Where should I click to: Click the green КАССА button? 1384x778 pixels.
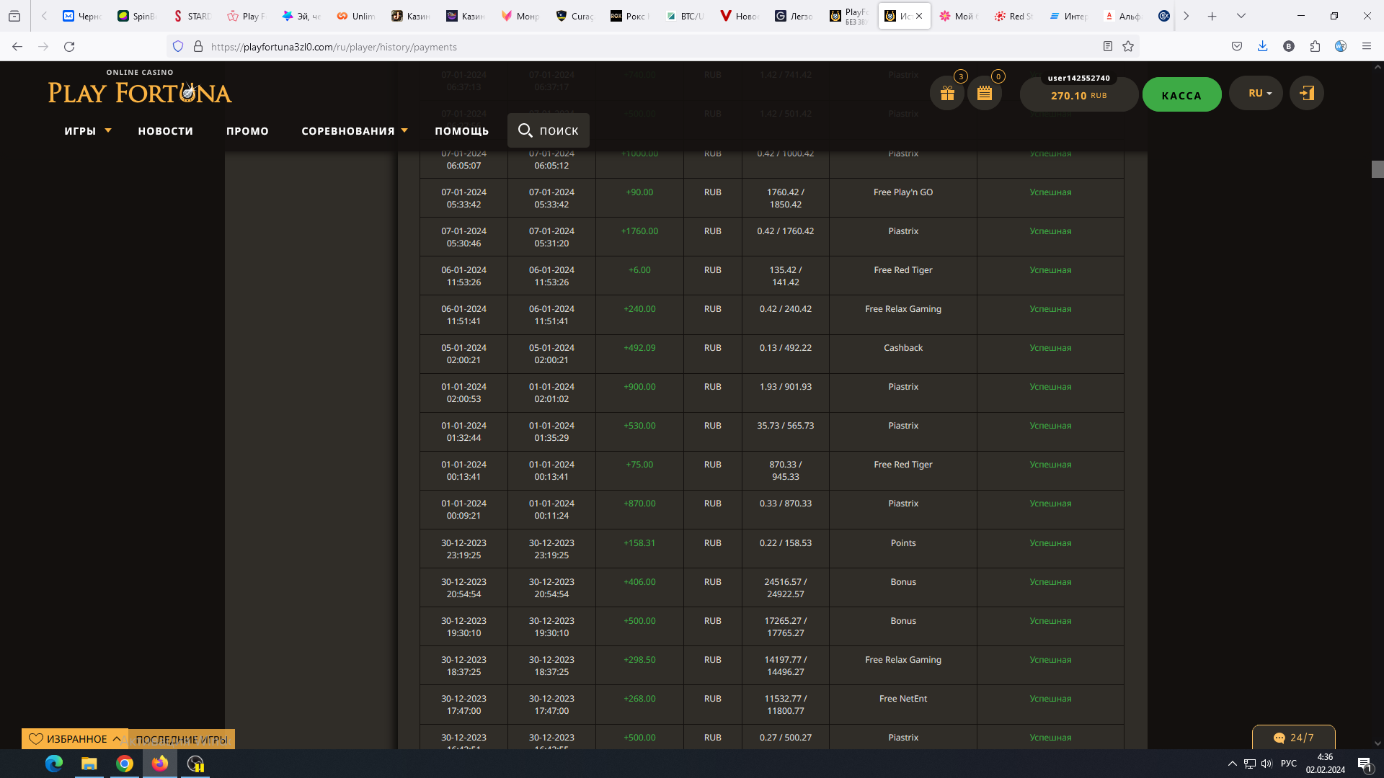point(1181,95)
